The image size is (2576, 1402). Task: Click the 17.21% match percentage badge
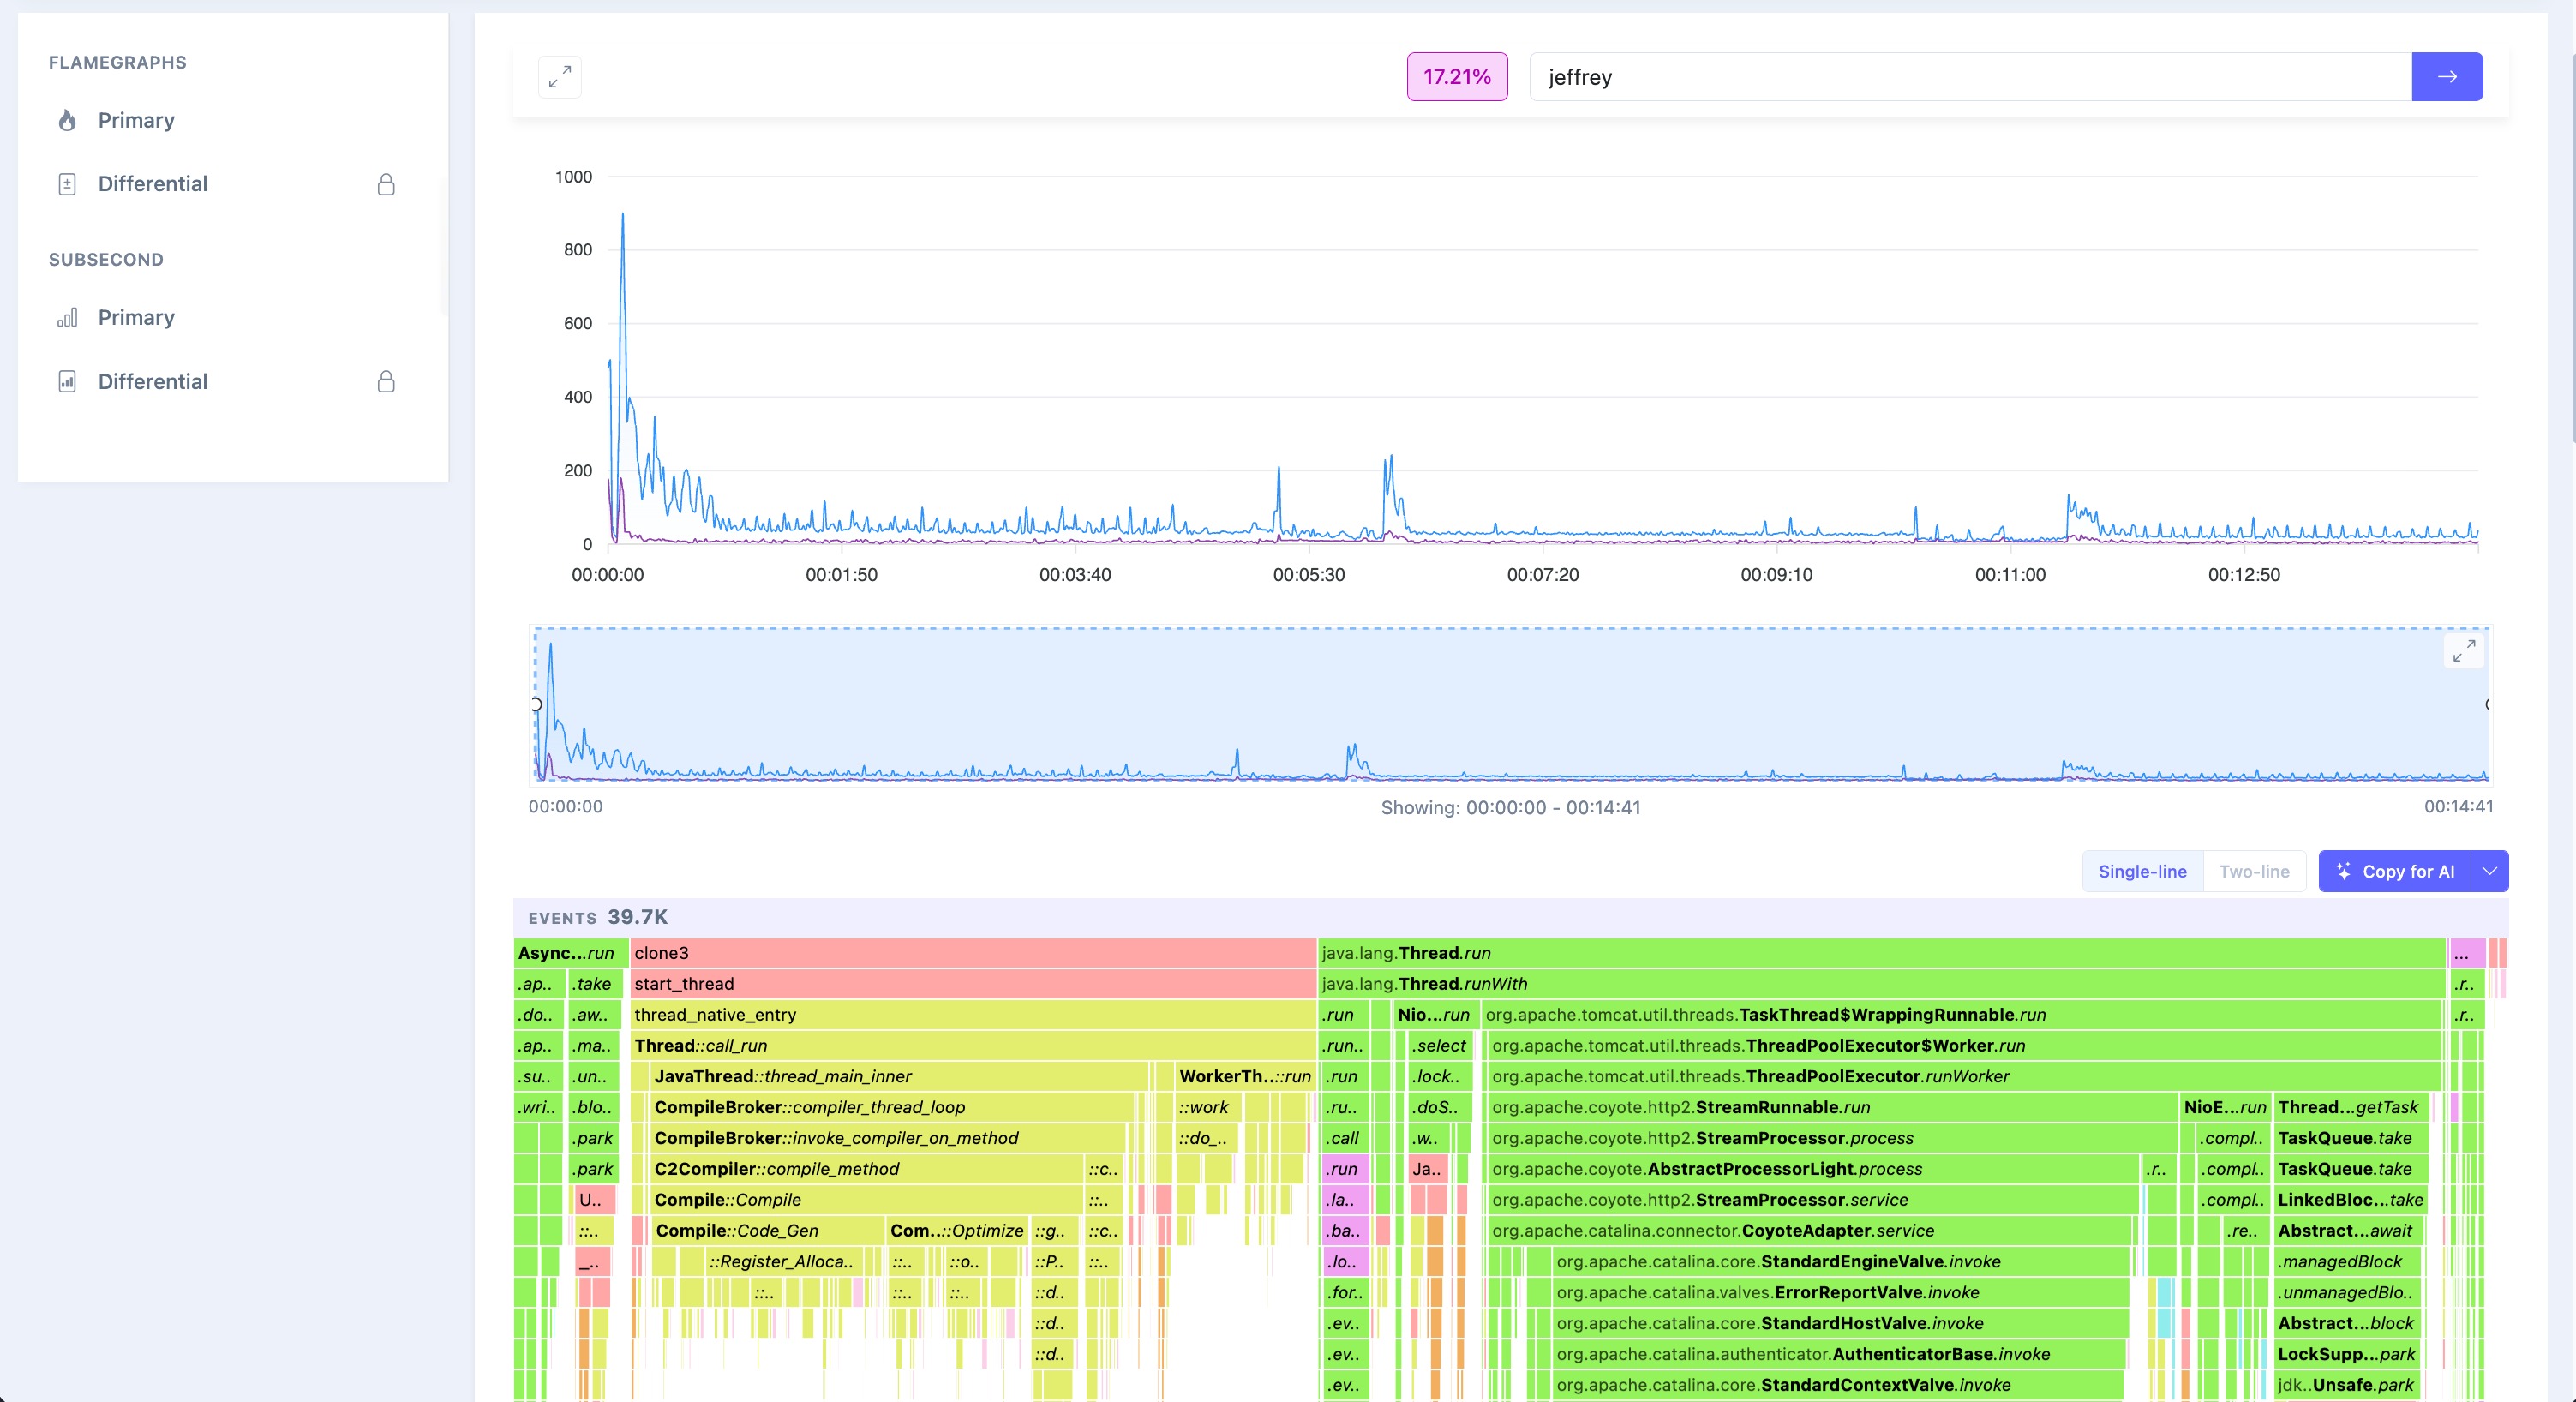1457,77
